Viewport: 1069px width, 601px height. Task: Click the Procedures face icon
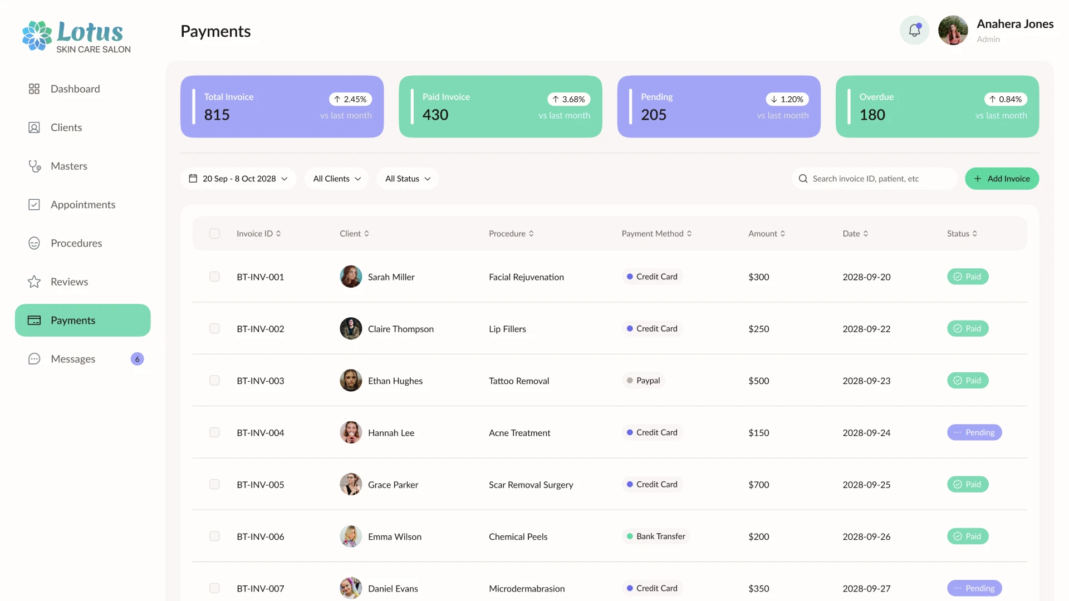(x=34, y=243)
